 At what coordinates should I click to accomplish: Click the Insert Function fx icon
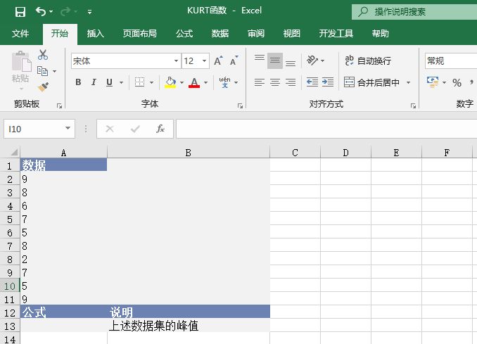[x=160, y=129]
